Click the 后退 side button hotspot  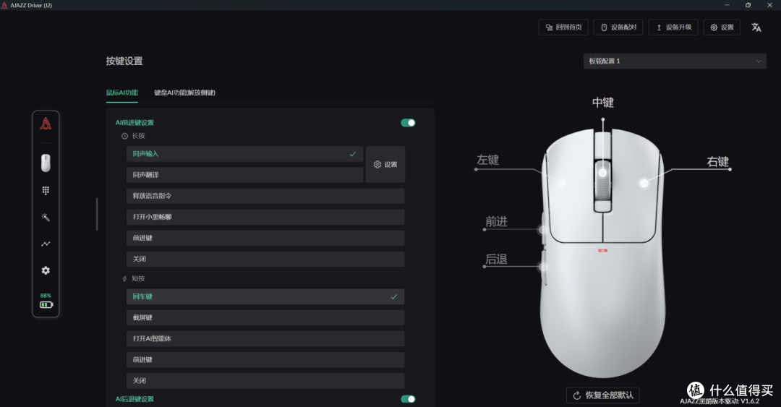(x=542, y=267)
